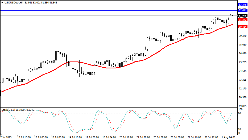The height and width of the screenshot is (140, 248).
Task: Click the 83.376 blue price level label
Action: pos(242,5)
